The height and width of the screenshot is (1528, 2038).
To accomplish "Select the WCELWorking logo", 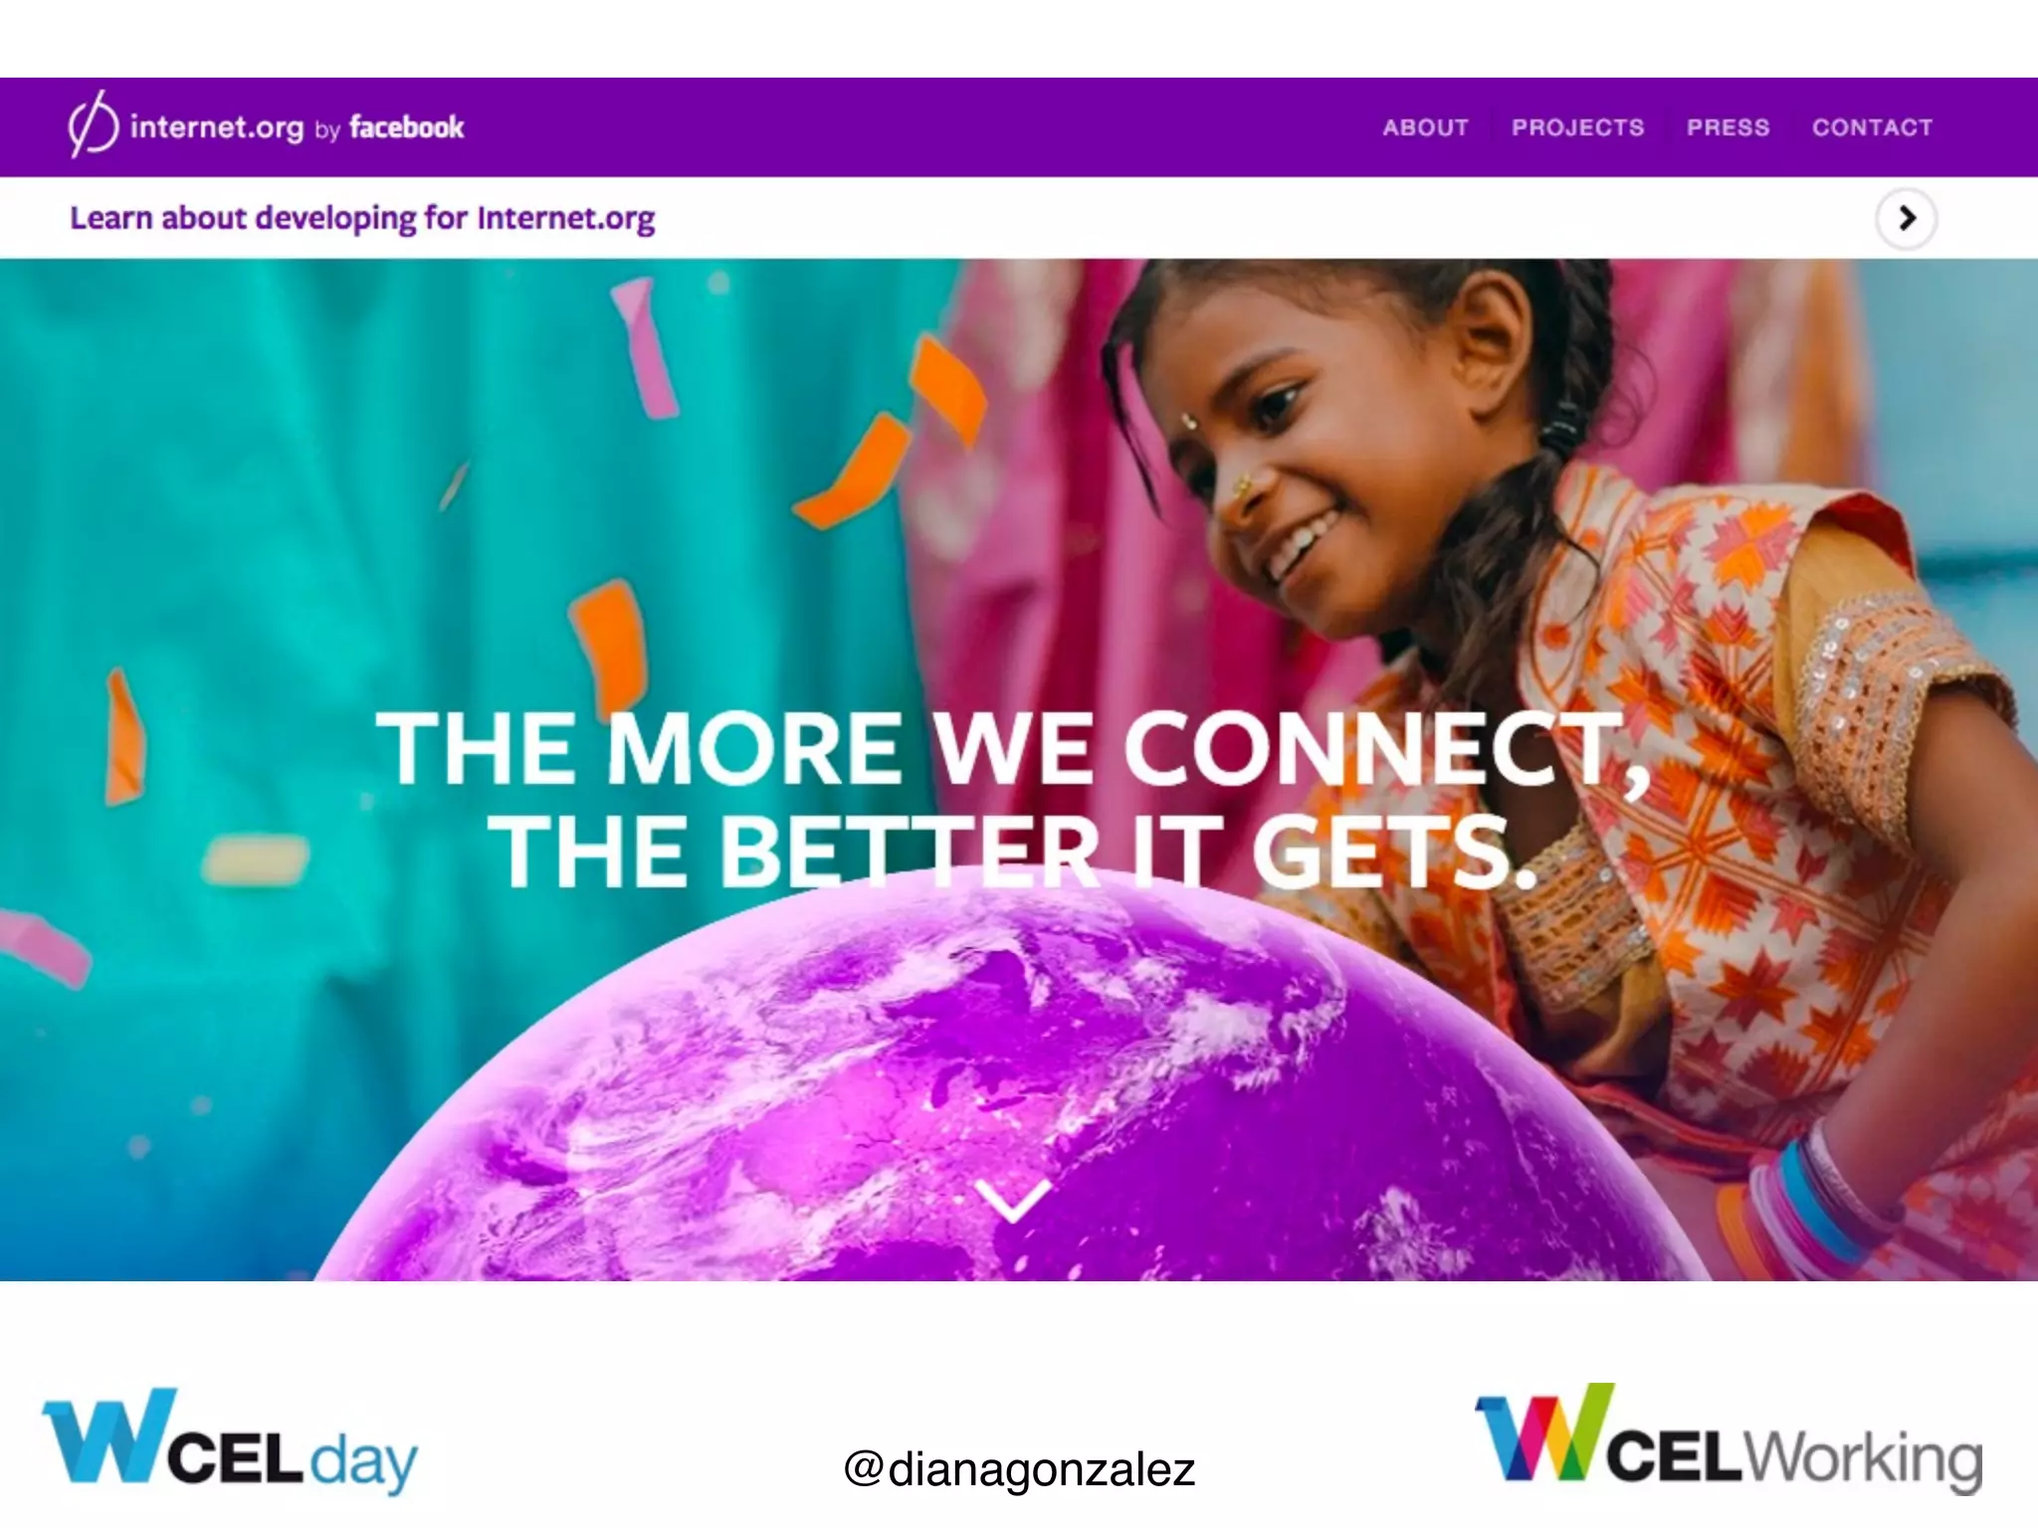I will click(x=1729, y=1438).
